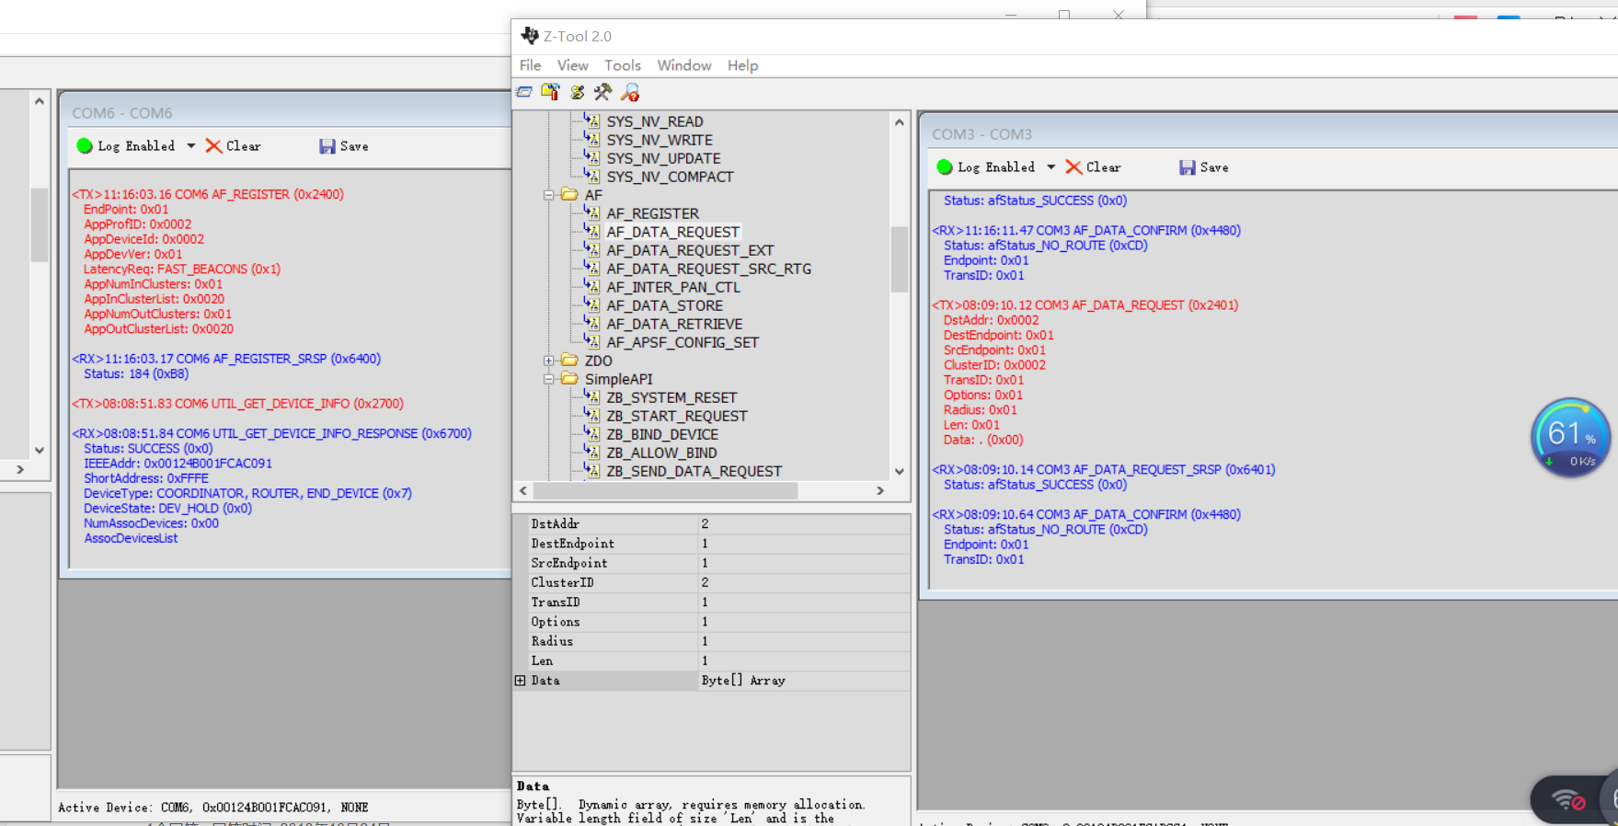Click the floppy disk Save icon in COM6

point(327,146)
